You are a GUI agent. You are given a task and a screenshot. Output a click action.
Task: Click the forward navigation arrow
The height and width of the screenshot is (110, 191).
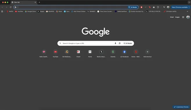[x=6, y=7]
